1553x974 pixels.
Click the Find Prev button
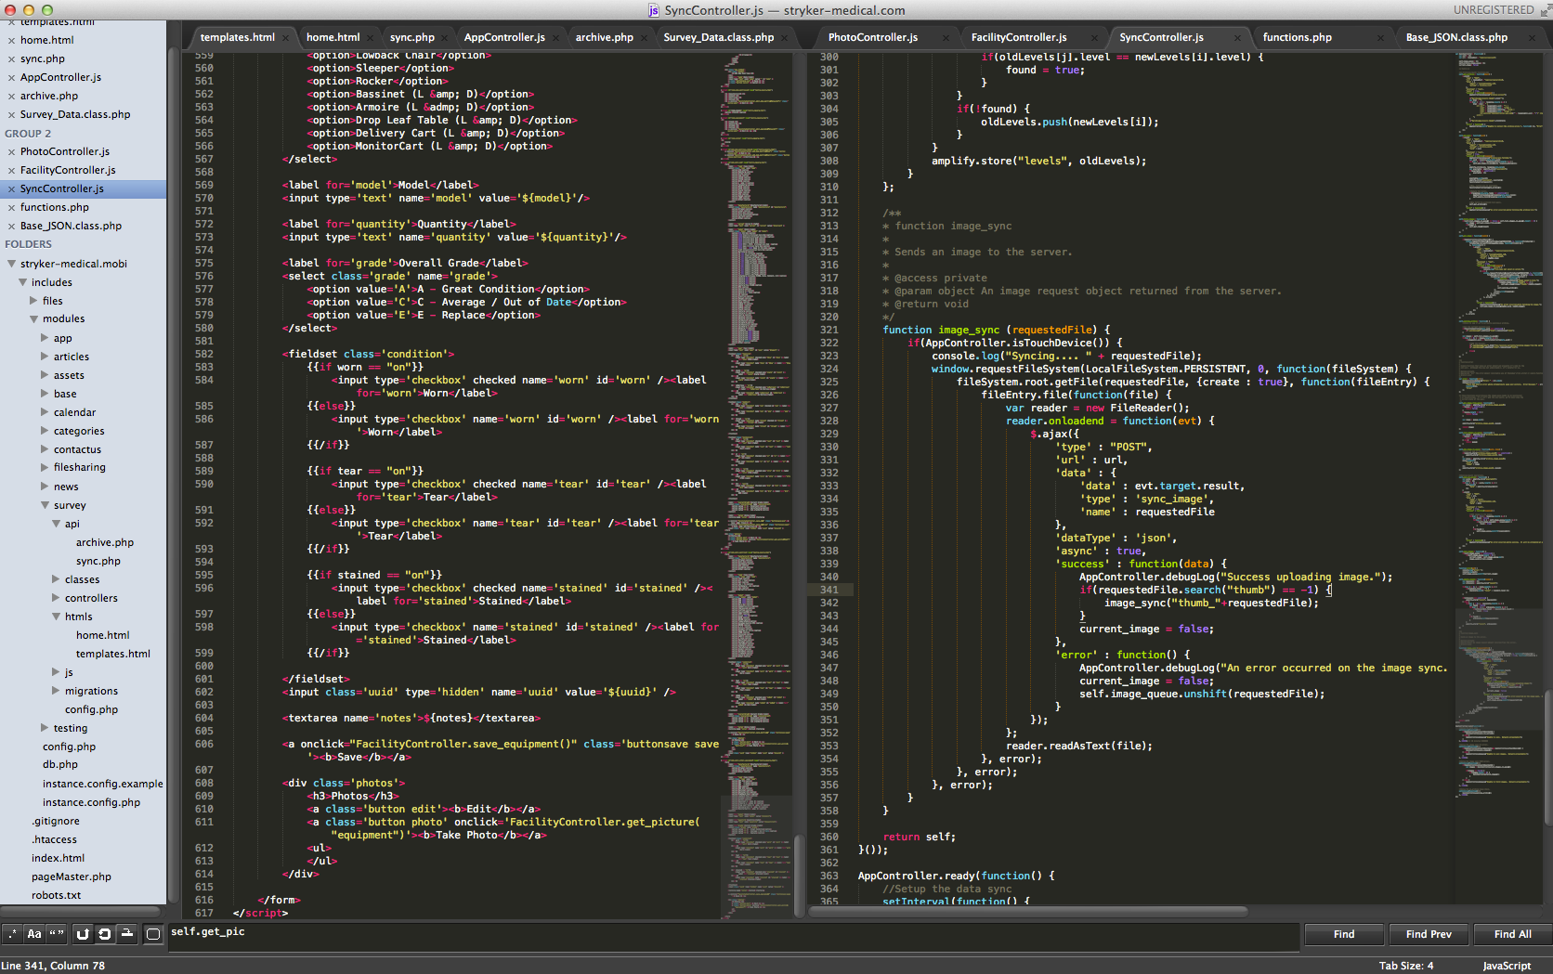point(1429,935)
